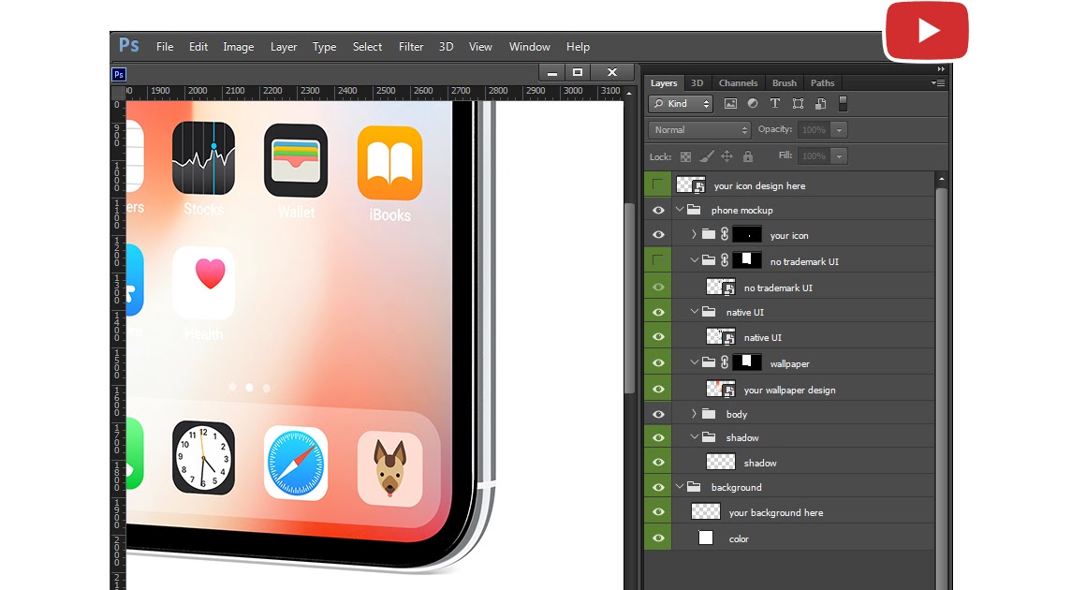The image size is (1086, 590).
Task: Expand the 'body' group
Action: [x=694, y=413]
